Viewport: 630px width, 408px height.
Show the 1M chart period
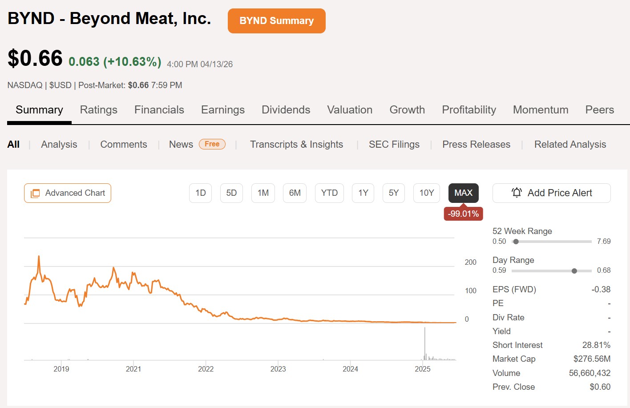(x=263, y=193)
